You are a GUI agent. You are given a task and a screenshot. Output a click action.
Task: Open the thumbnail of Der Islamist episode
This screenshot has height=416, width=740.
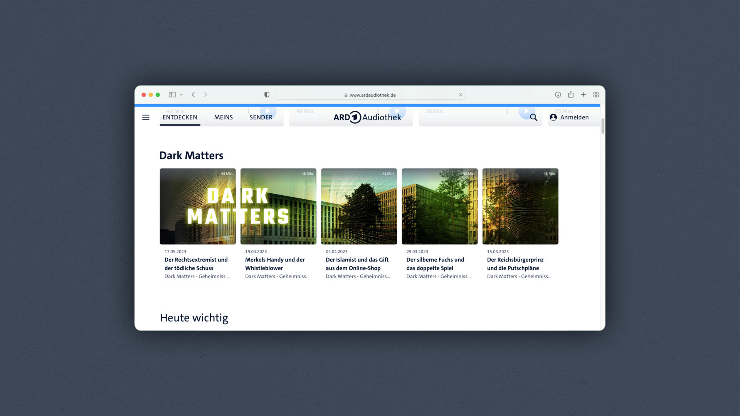coord(359,206)
